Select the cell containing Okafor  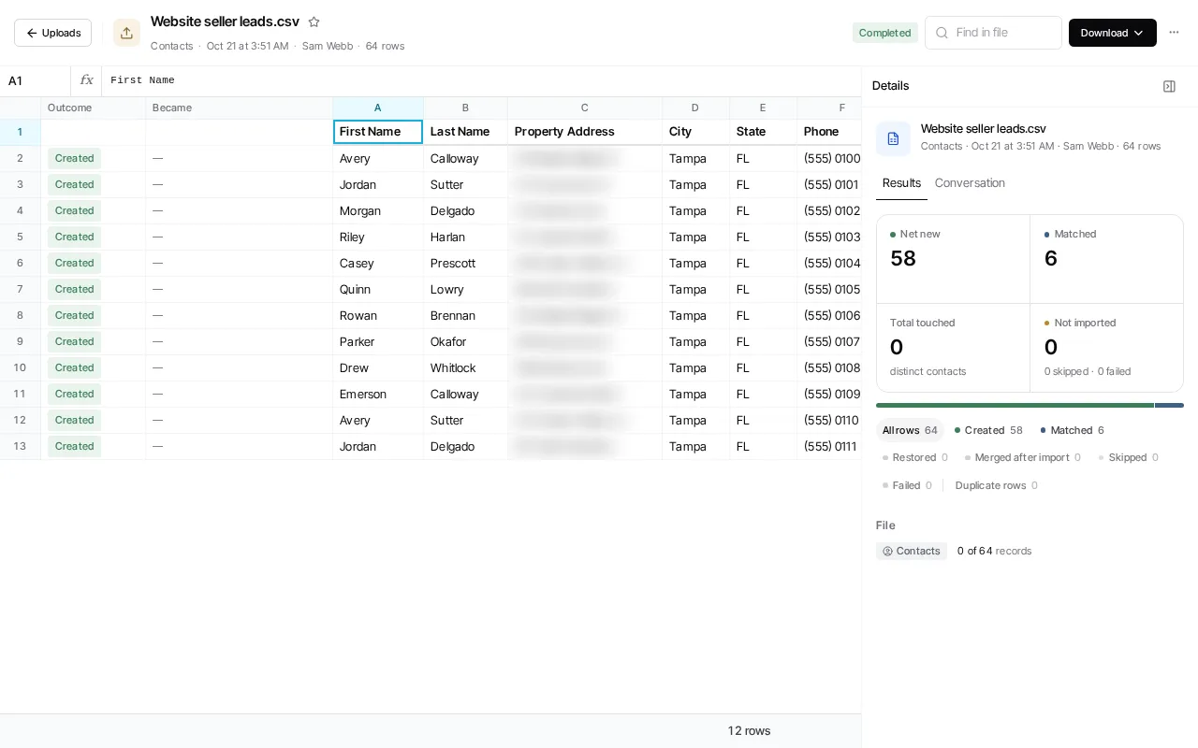point(465,341)
